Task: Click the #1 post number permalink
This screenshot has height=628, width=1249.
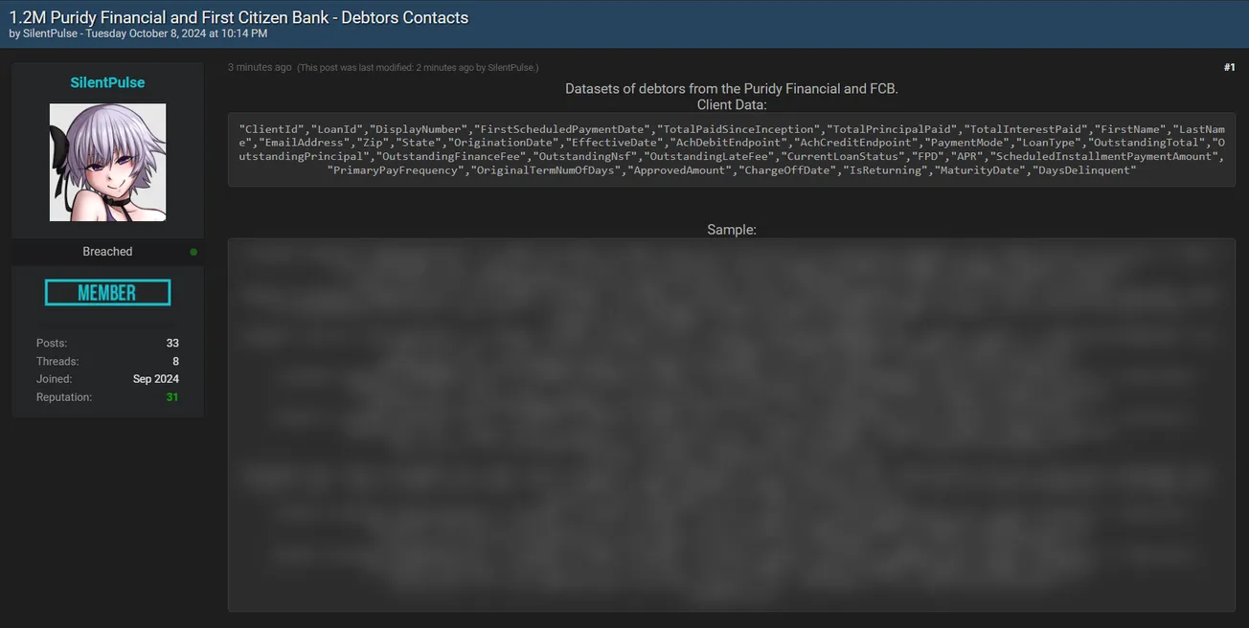Action: coord(1229,68)
